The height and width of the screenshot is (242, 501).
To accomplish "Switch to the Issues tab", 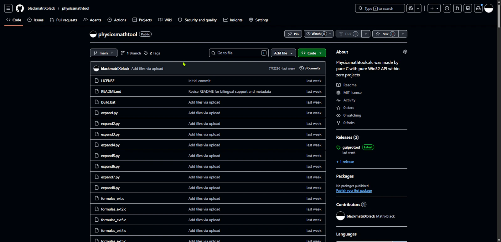I will click(x=35, y=20).
